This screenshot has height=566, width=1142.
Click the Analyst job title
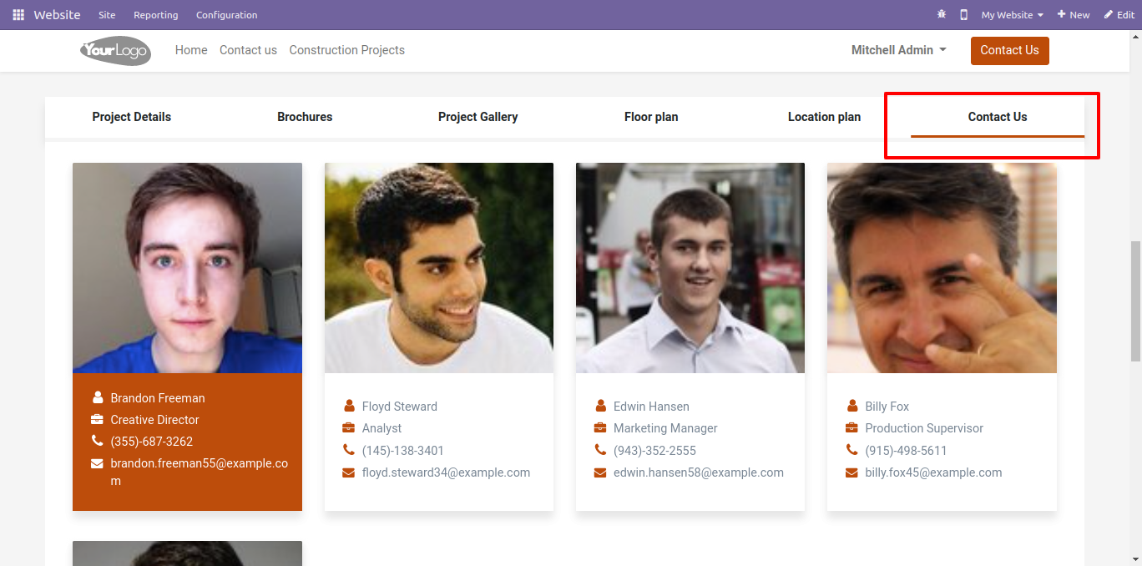(x=382, y=428)
